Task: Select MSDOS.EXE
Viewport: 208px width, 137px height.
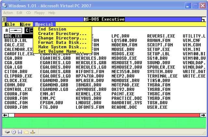Action: click(123, 54)
